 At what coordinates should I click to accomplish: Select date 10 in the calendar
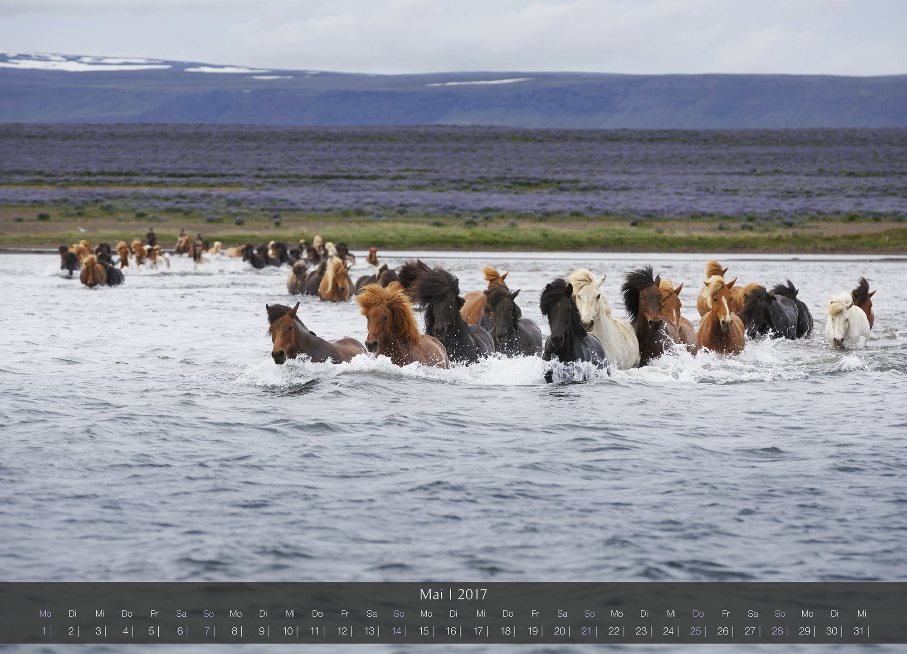click(x=288, y=631)
